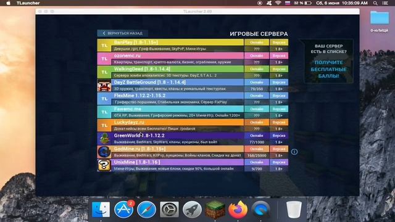Click DayZ BattleGround online count 79/350
This screenshot has height=222, width=395.
(257, 89)
